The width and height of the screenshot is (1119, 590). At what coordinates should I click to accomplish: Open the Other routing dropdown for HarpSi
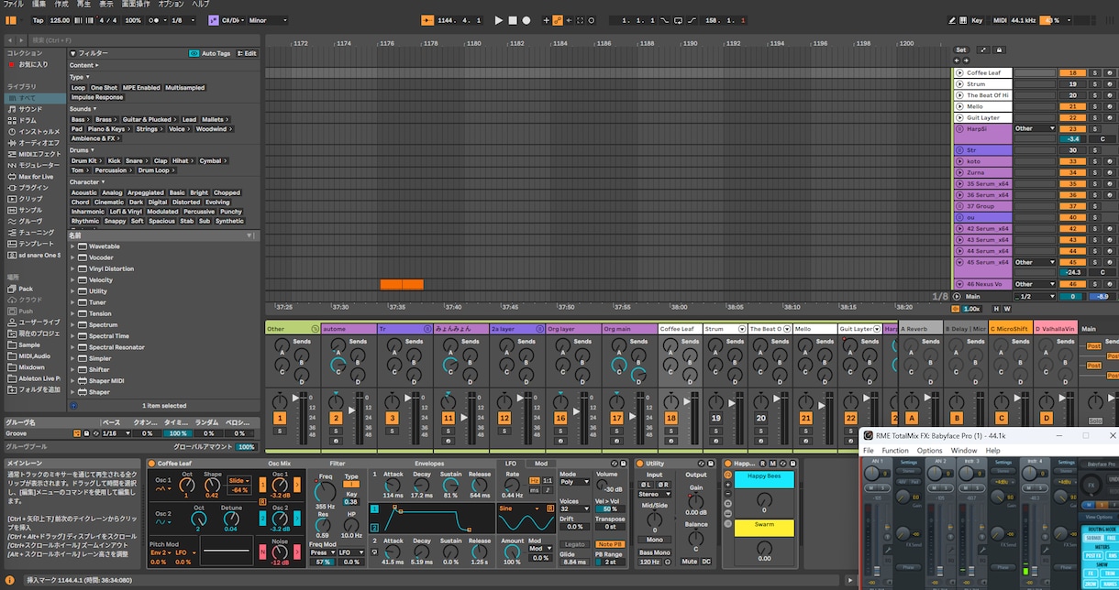click(x=1035, y=128)
